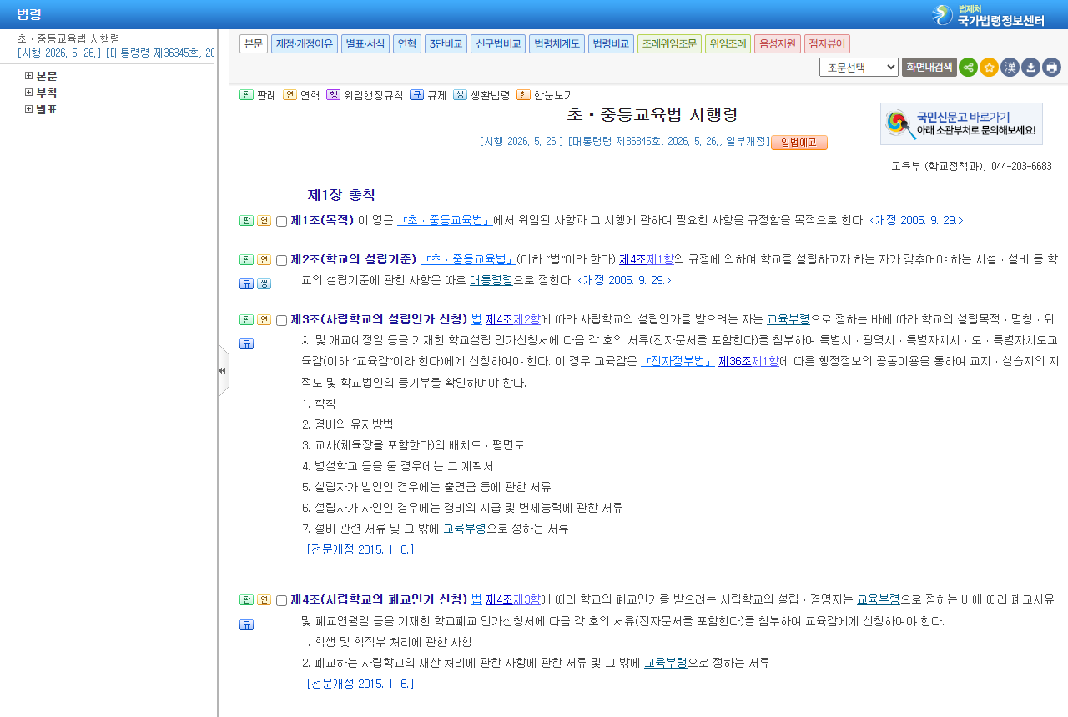
Task: Go to the 신구법비교 tab
Action: pyautogui.click(x=497, y=44)
